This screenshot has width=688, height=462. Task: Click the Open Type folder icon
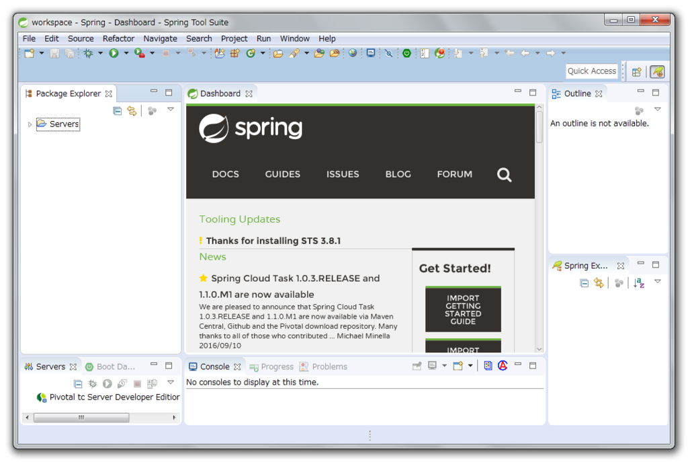[277, 53]
